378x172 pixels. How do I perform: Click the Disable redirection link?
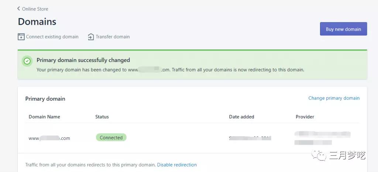point(177,165)
